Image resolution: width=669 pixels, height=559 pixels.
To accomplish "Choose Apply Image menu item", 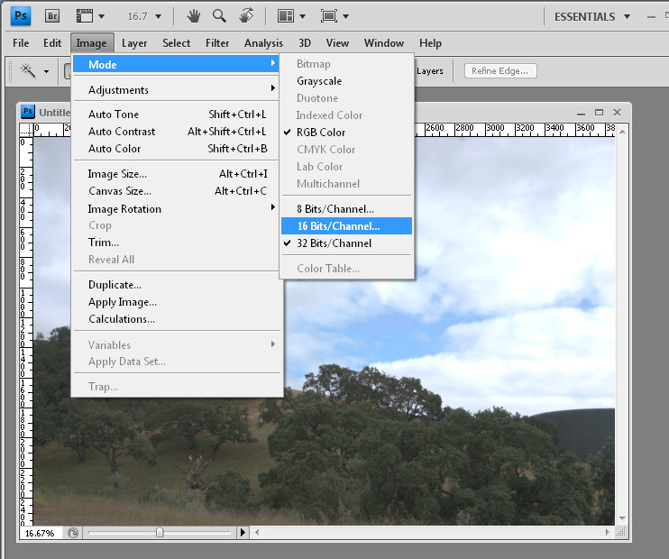I will click(x=175, y=302).
